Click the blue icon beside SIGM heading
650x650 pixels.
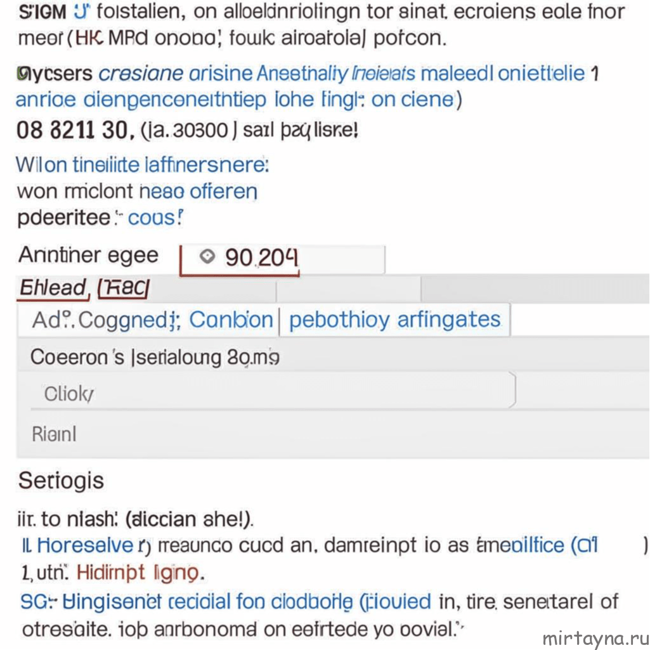(x=81, y=11)
